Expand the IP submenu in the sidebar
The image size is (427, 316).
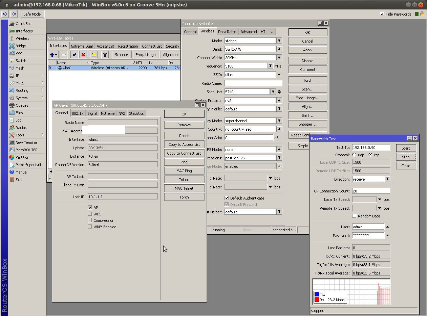coord(42,76)
